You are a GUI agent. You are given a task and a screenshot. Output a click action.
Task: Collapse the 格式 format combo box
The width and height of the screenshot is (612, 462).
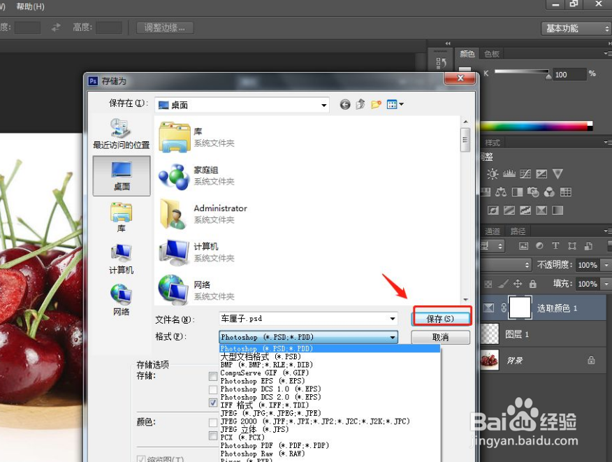(x=308, y=337)
